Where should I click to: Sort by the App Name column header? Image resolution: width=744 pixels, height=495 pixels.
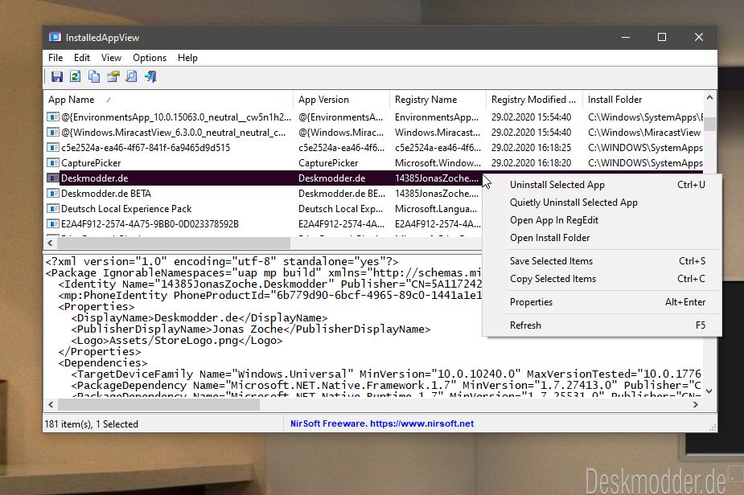click(169, 100)
